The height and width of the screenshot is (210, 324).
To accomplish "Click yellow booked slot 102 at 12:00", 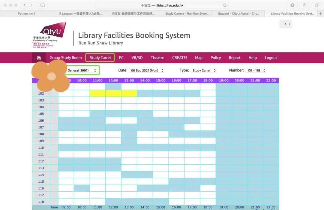I will pos(113,93).
